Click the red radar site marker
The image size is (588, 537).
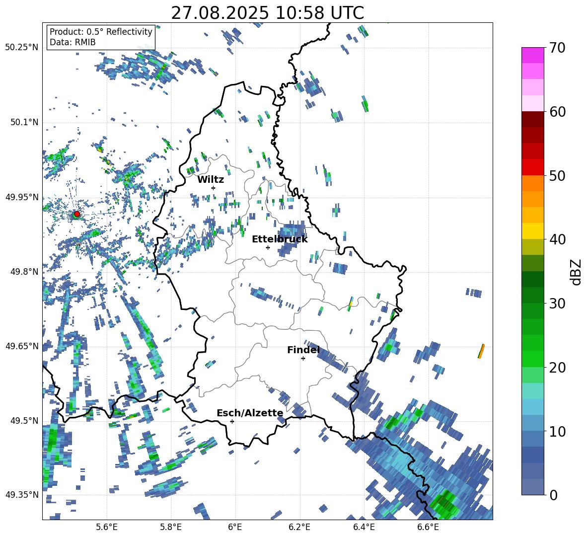tap(77, 214)
